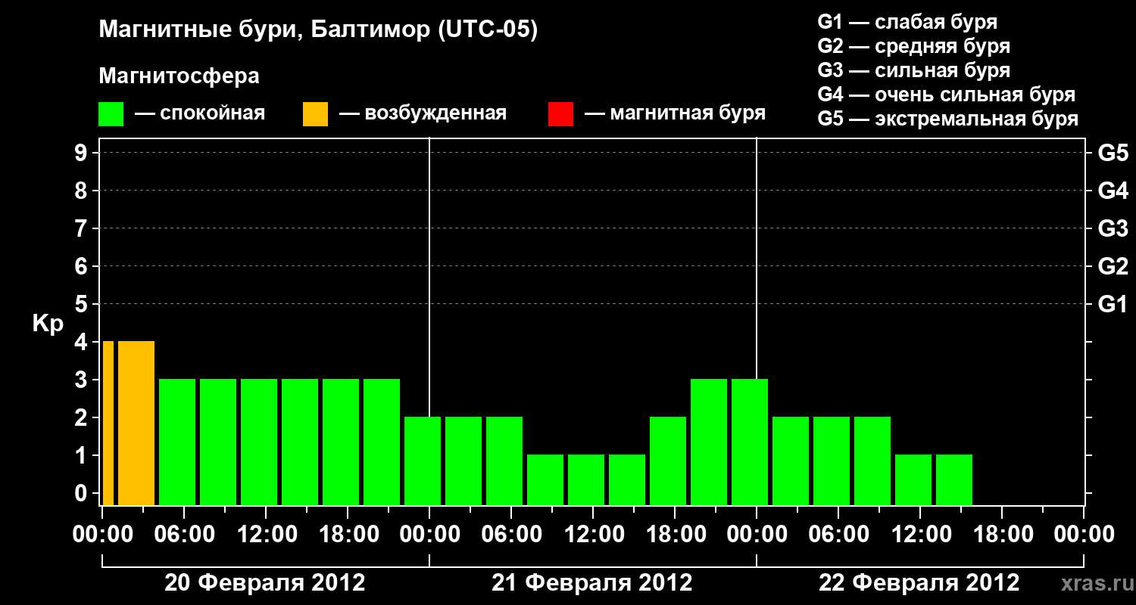
Task: Click the '— возбужденная' legend label
Action: 423,113
